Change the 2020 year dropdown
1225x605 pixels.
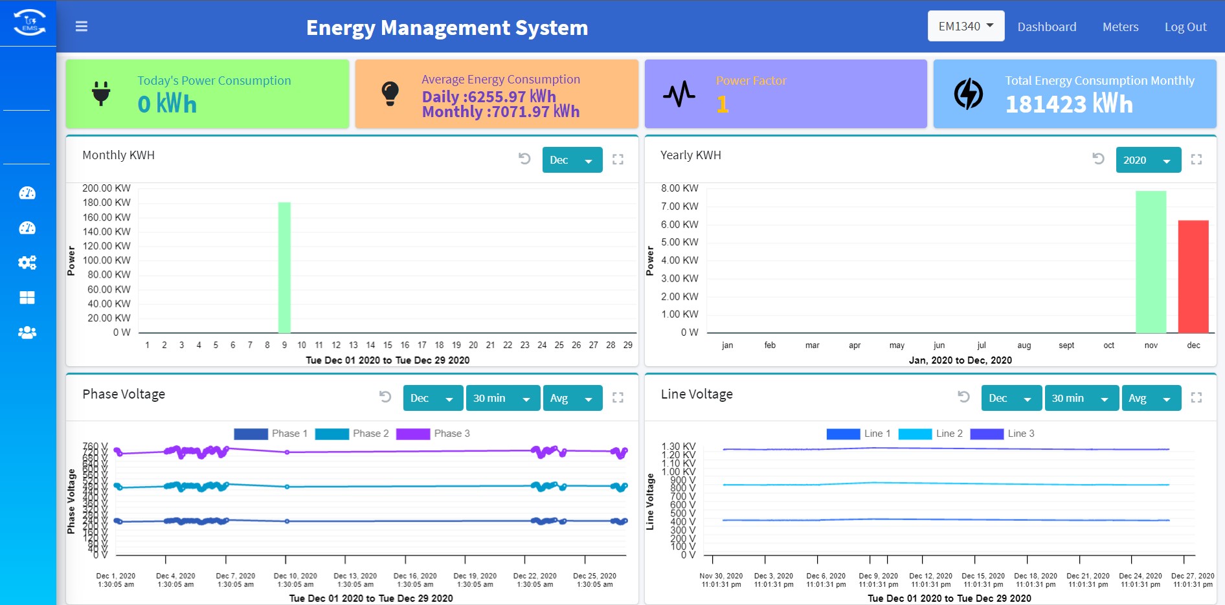[1148, 160]
